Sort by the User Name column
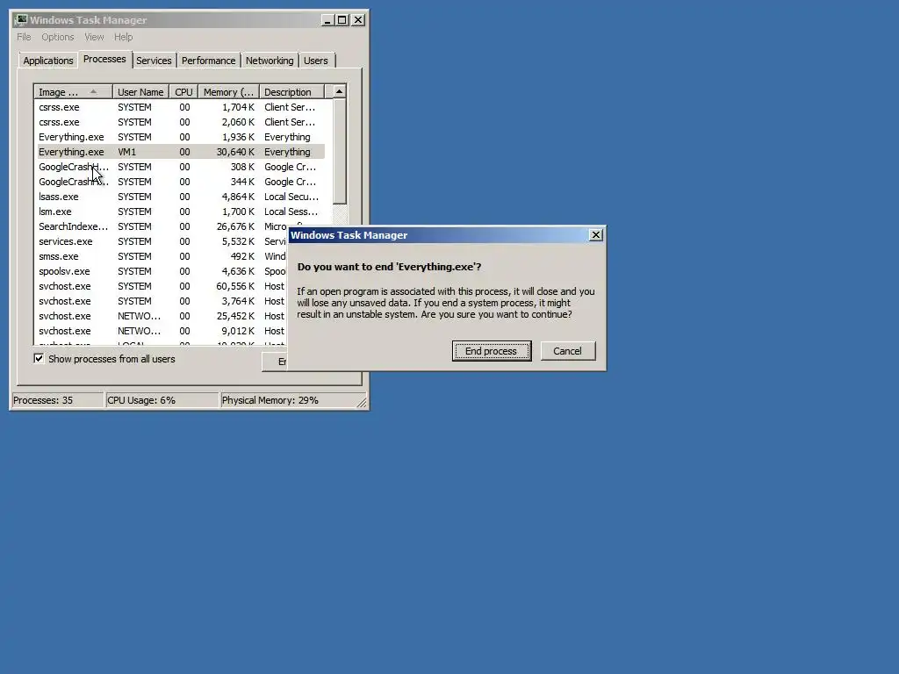 (140, 91)
